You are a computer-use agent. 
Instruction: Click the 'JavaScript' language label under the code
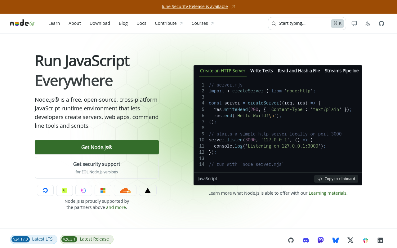pyautogui.click(x=207, y=179)
